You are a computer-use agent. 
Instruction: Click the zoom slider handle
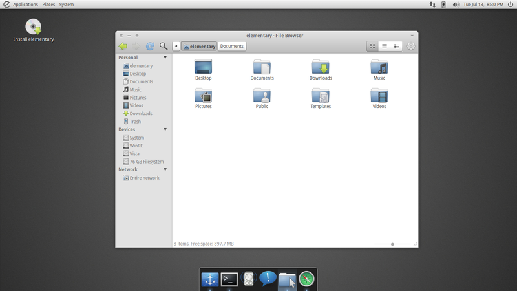pos(392,244)
